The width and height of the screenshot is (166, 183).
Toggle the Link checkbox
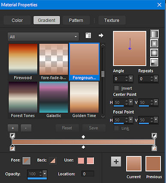point(117,128)
